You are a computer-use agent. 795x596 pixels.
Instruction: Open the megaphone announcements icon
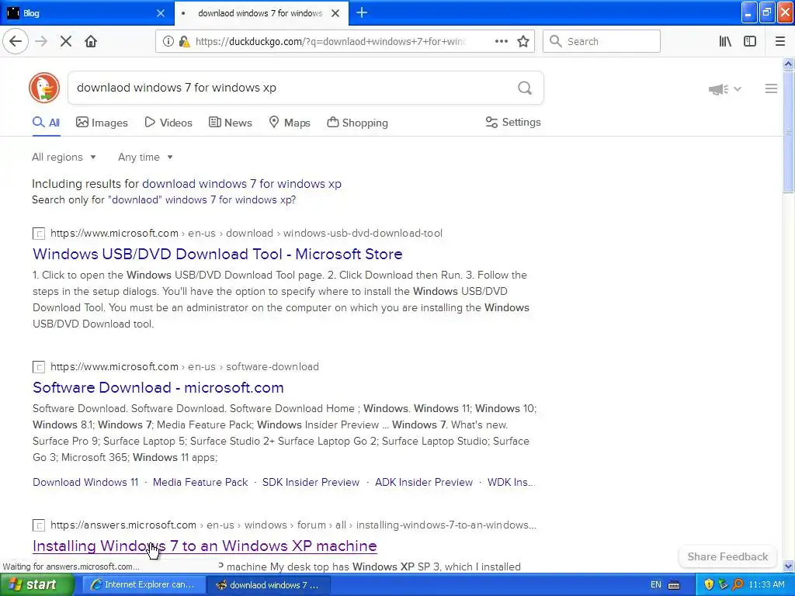(718, 89)
